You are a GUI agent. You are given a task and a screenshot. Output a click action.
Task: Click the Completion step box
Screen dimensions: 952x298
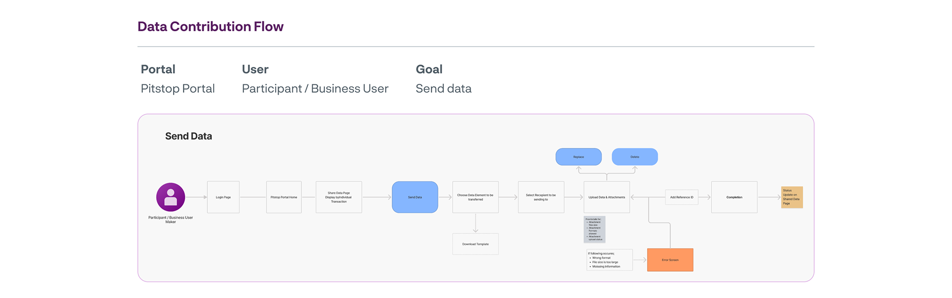click(734, 197)
